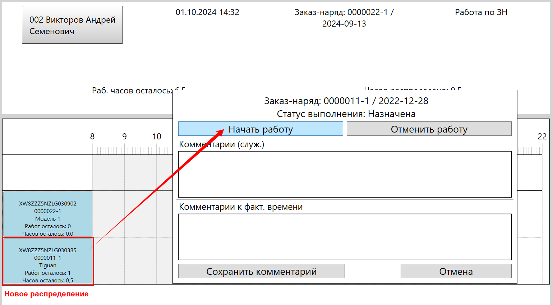The image size is (553, 305).
Task: Click hour 8 on the timeline ruler
Action: click(x=92, y=137)
